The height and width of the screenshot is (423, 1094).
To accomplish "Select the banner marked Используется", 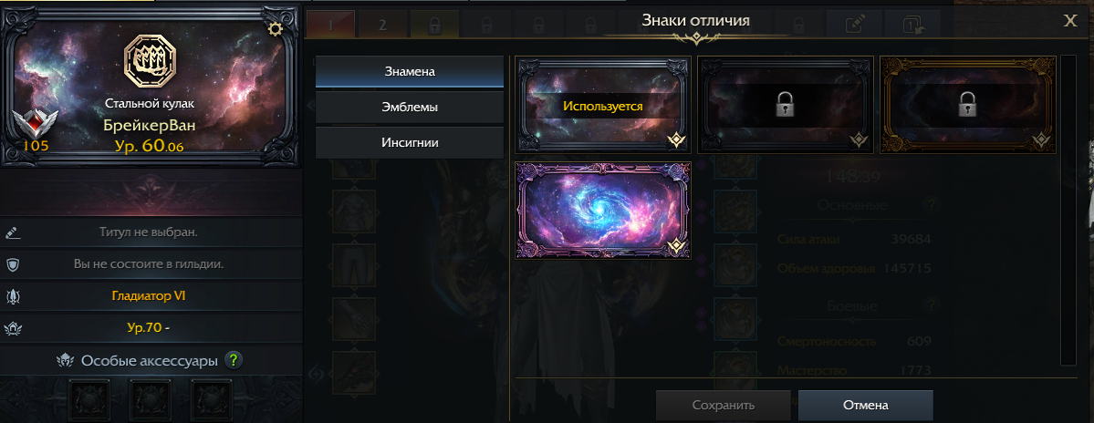I will point(603,105).
